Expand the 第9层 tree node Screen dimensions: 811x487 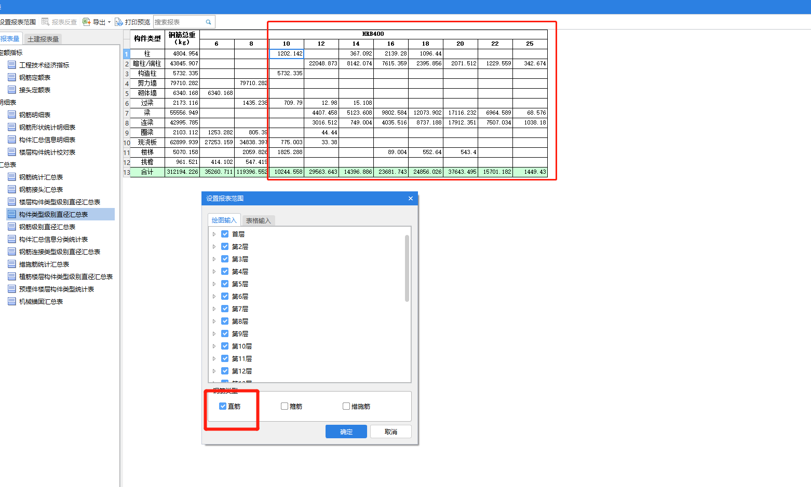coord(214,333)
